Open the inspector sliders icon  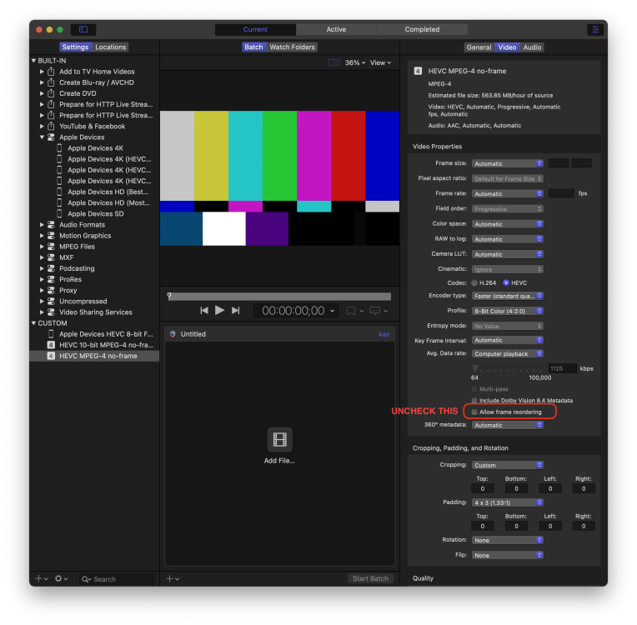click(x=595, y=30)
